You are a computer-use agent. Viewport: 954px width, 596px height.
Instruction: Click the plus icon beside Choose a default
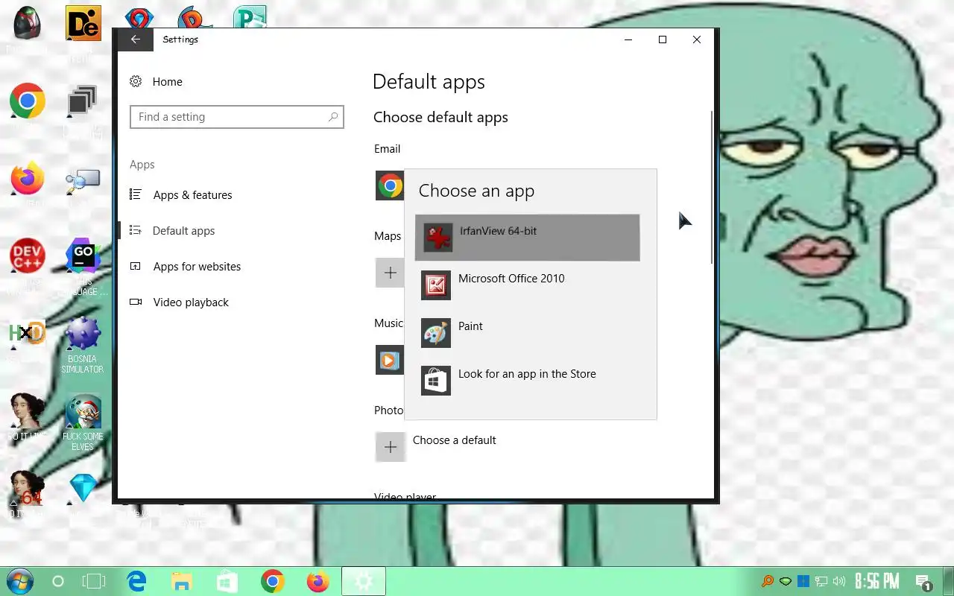[390, 447]
